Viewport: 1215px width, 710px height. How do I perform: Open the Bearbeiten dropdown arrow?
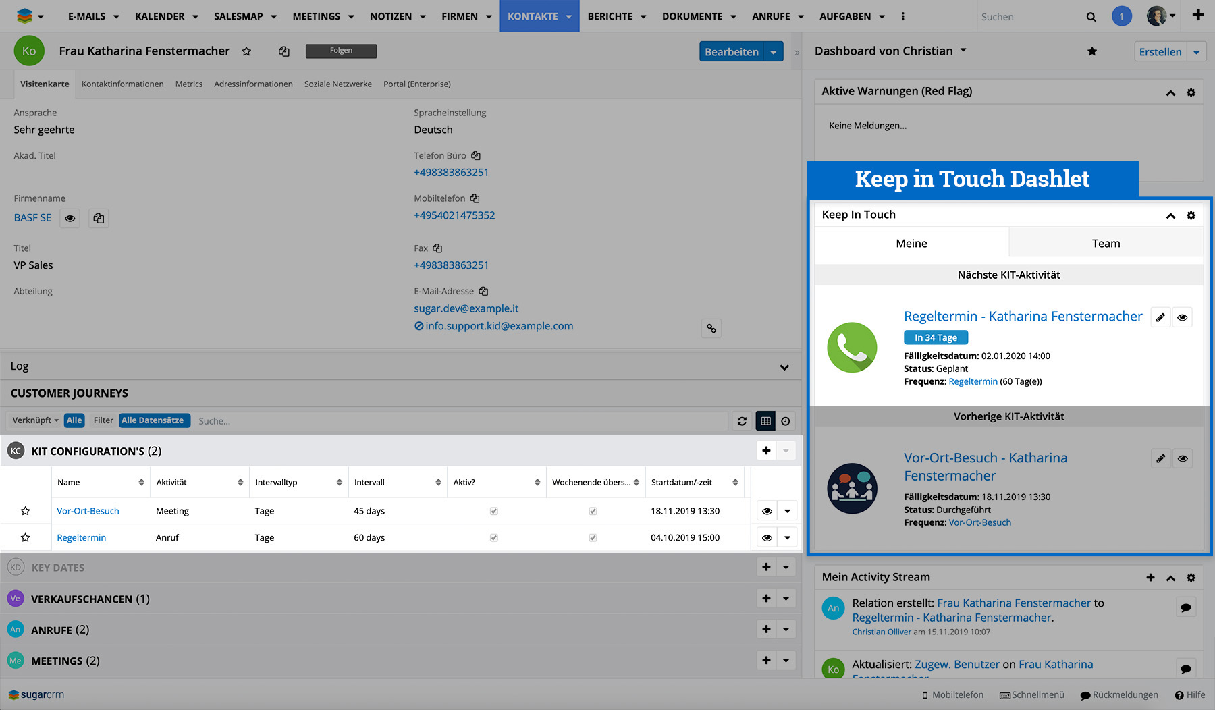click(774, 52)
